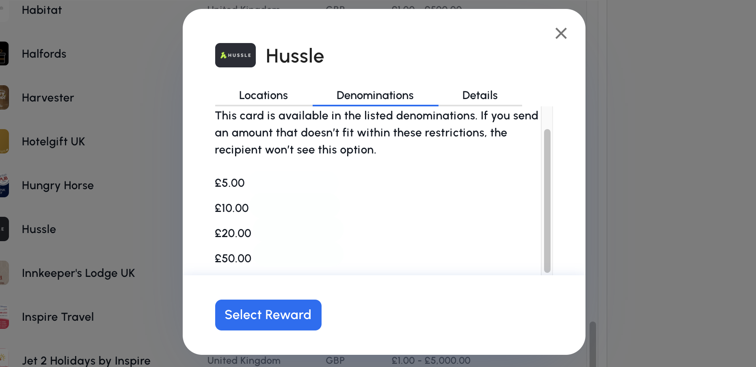Select the Denominations tab
756x367 pixels.
tap(375, 95)
